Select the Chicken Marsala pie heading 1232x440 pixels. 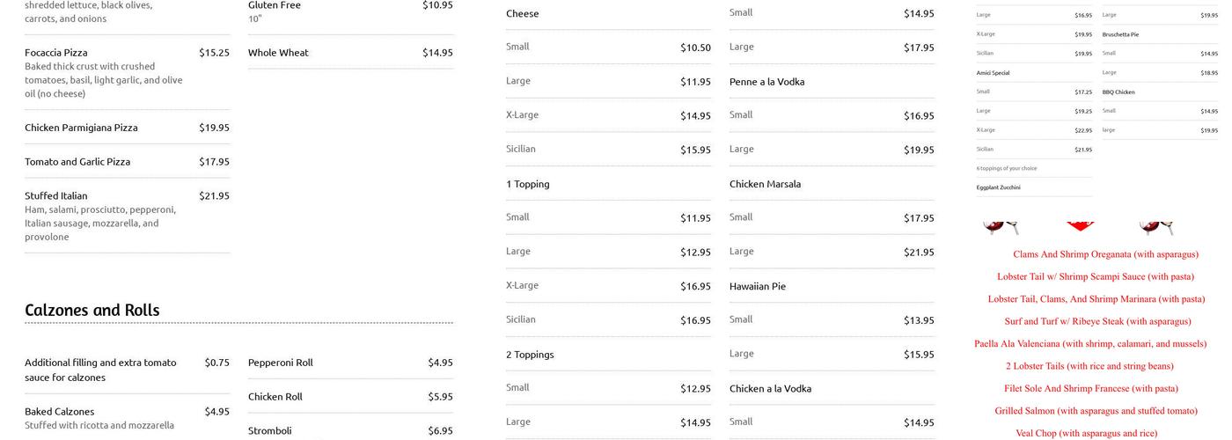tap(765, 184)
